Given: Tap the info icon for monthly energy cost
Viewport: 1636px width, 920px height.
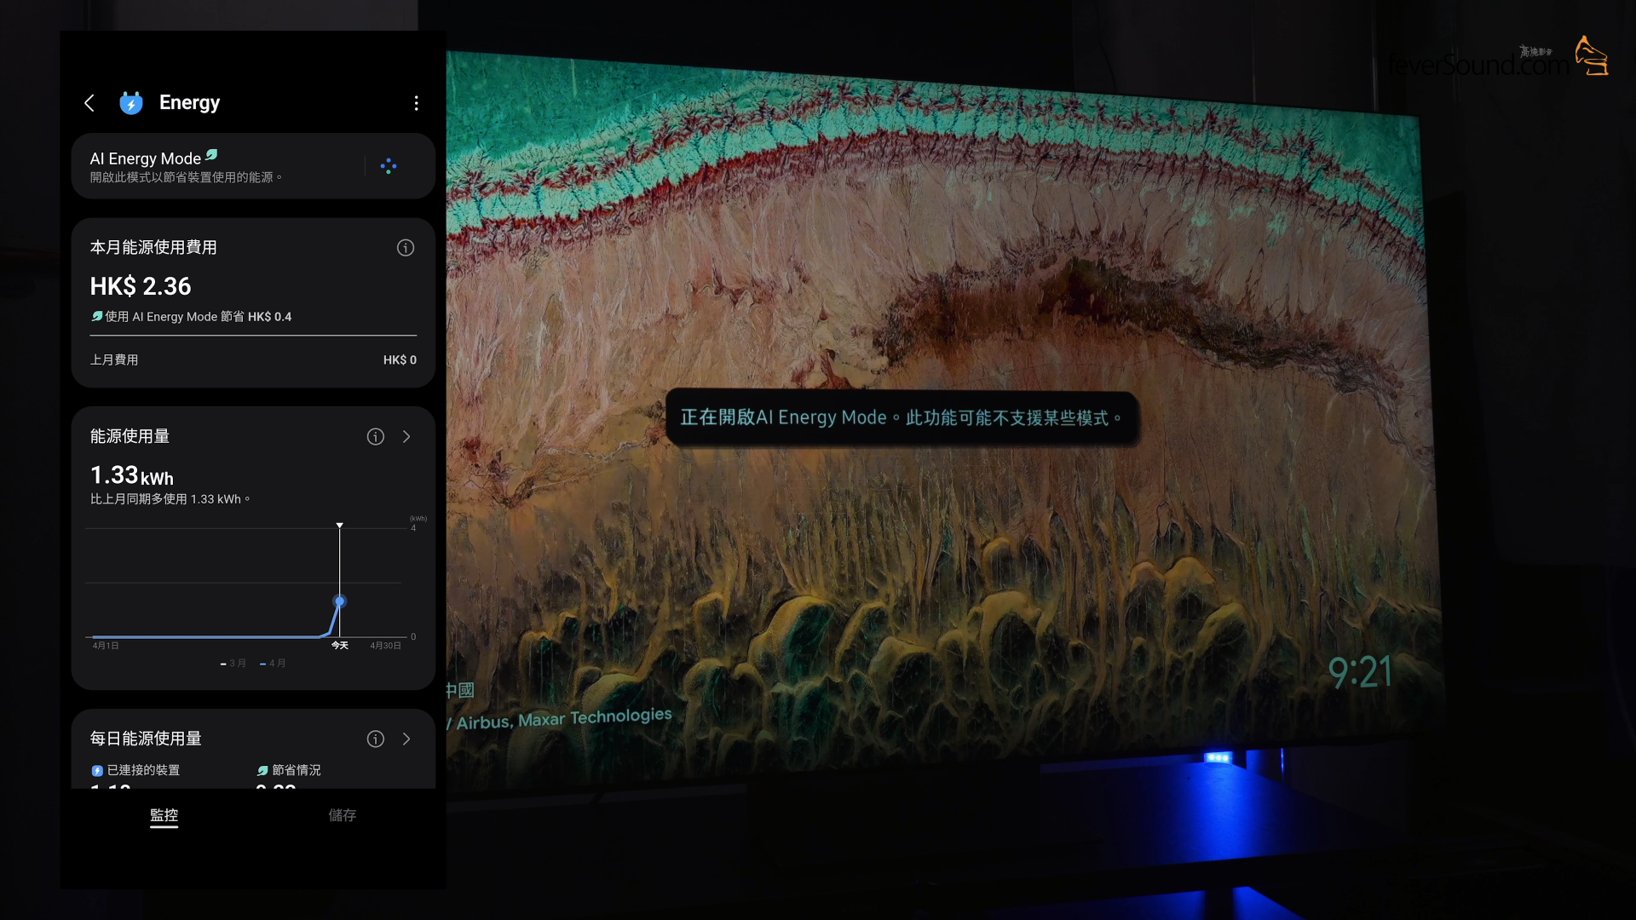Looking at the screenshot, I should click(406, 248).
